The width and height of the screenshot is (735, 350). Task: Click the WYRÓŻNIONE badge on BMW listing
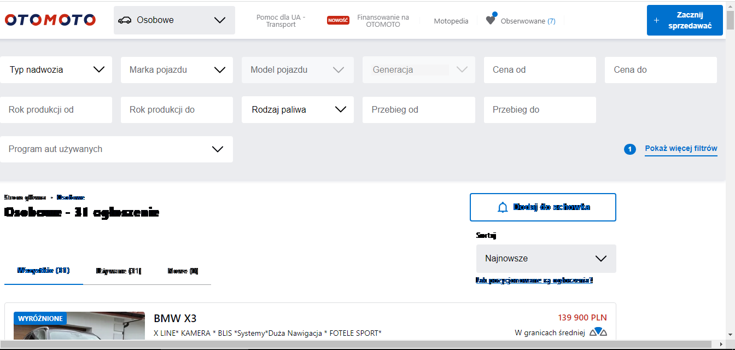point(40,318)
